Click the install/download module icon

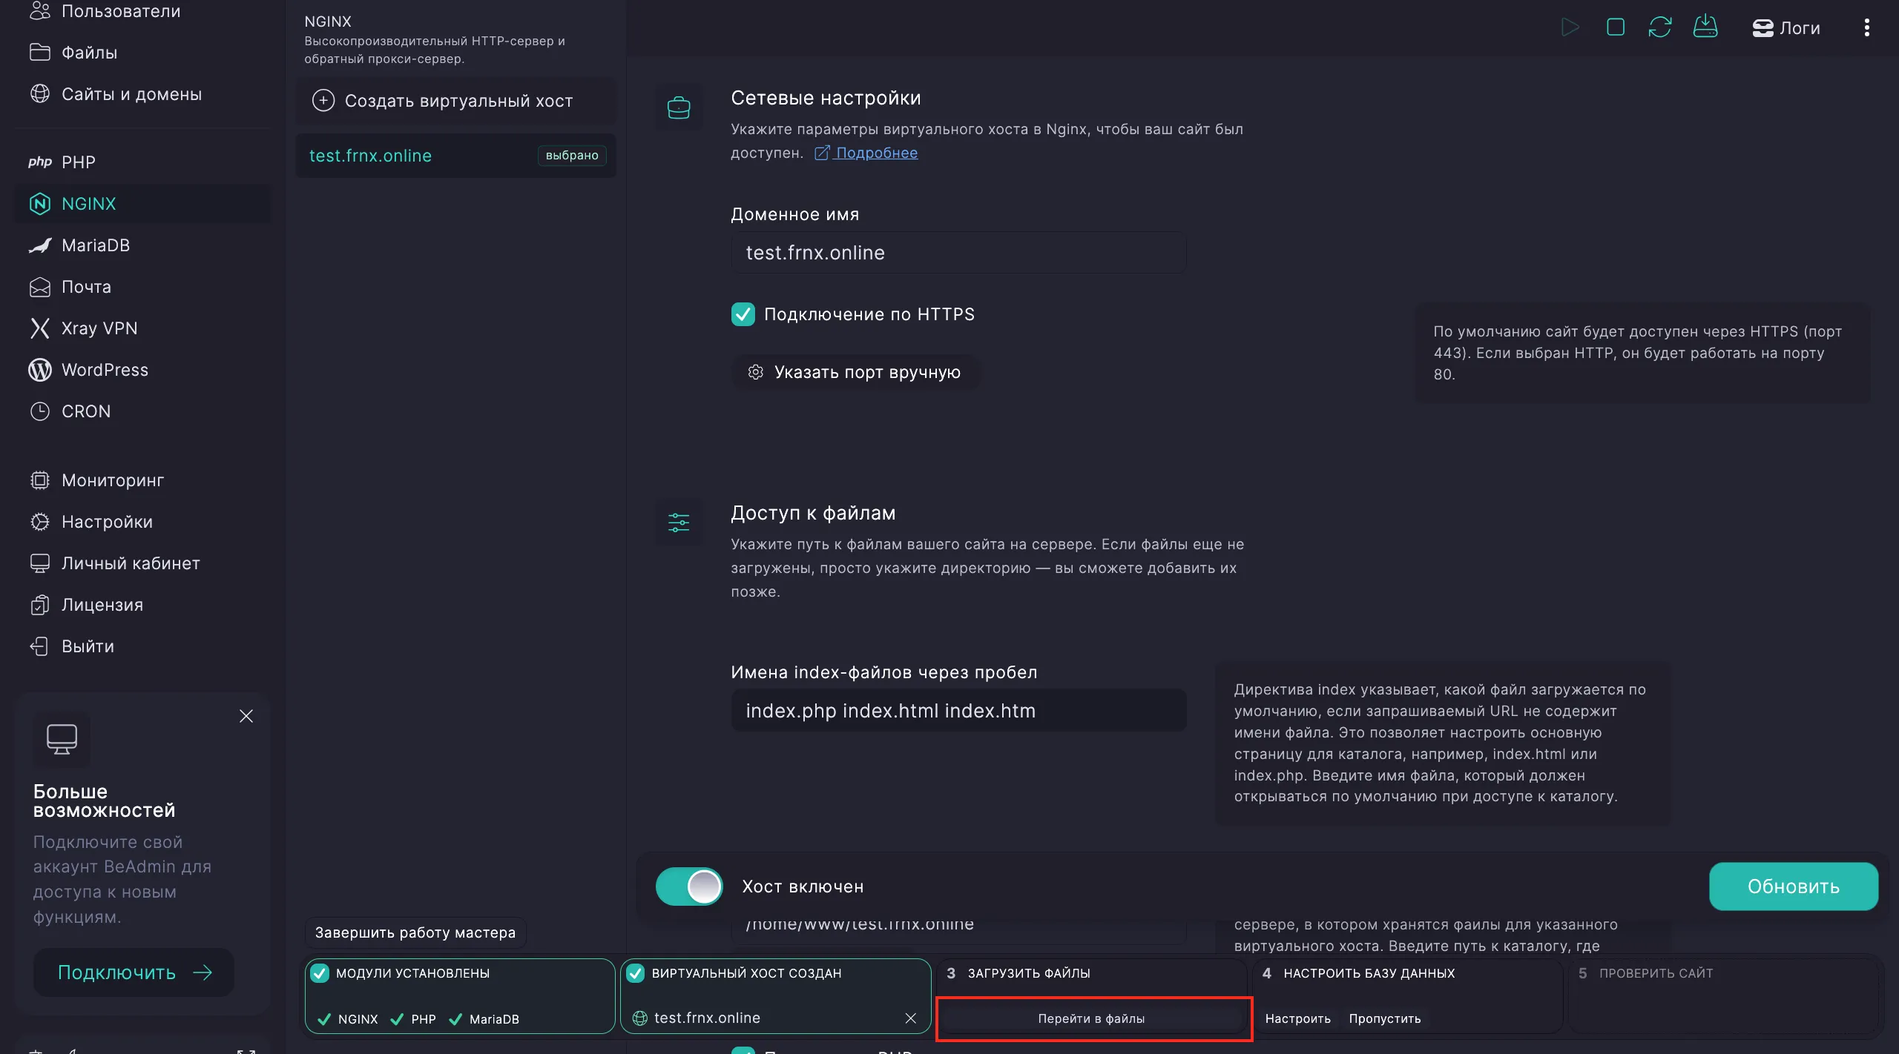[1705, 27]
